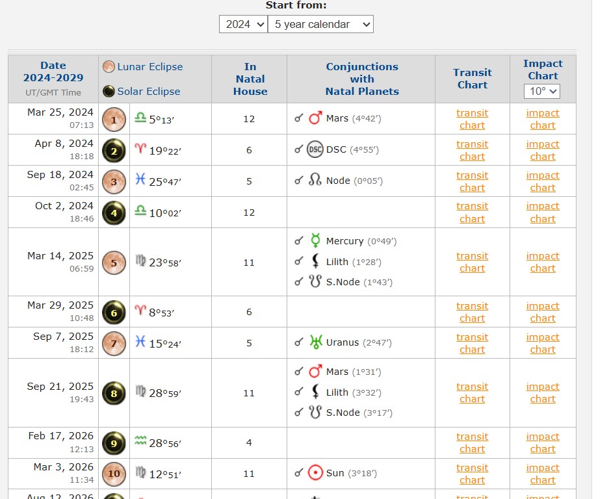
Task: Open transit chart for Mar 3, 2026
Action: pos(473,474)
